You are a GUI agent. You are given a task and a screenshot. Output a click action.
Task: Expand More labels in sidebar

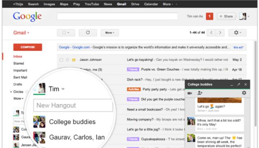pyautogui.click(x=18, y=99)
